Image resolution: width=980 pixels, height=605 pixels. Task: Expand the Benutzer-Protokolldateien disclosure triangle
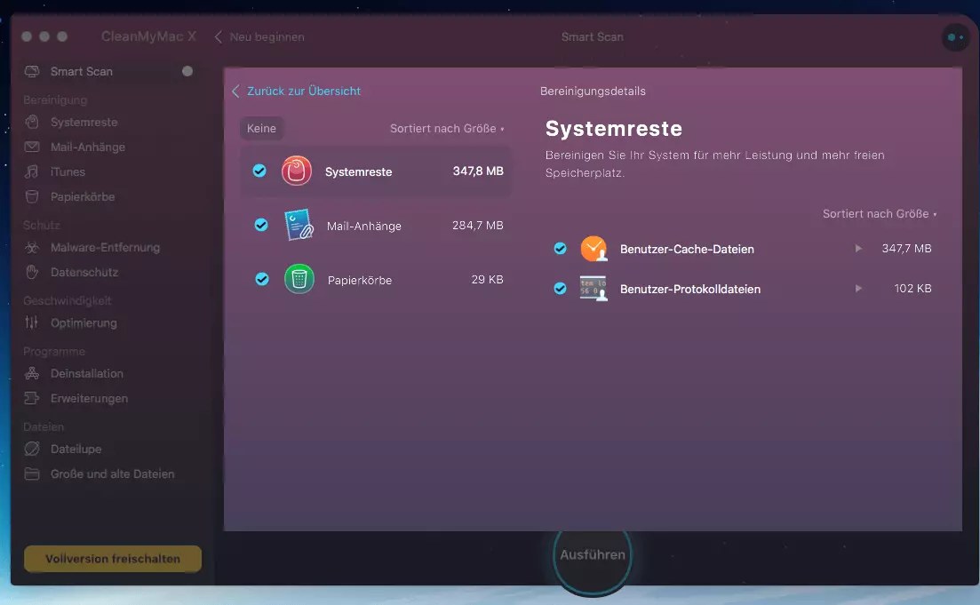[x=859, y=288]
